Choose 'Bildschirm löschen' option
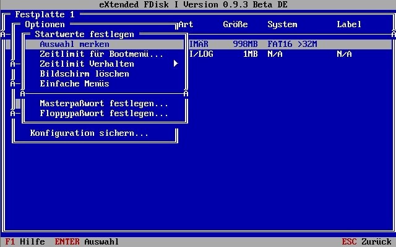The width and height of the screenshot is (396, 247). 84,74
